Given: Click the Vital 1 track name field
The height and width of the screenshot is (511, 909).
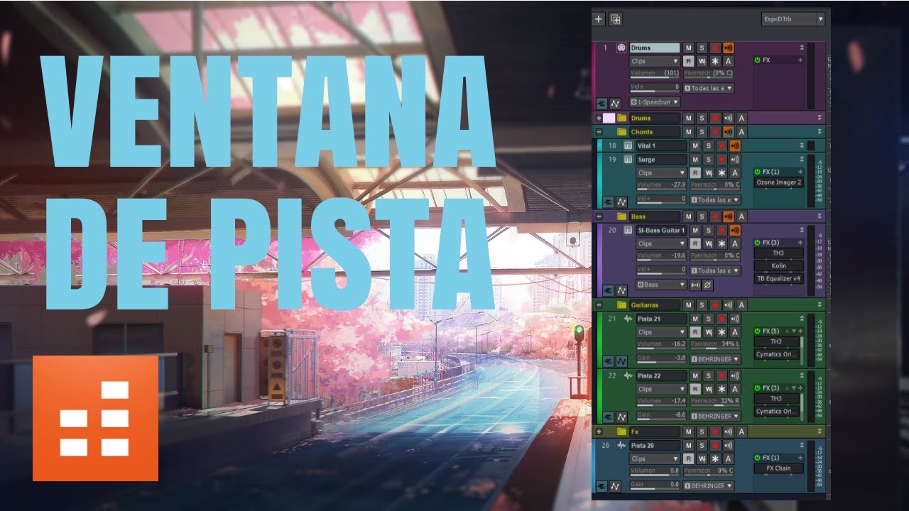Looking at the screenshot, I should coord(660,145).
